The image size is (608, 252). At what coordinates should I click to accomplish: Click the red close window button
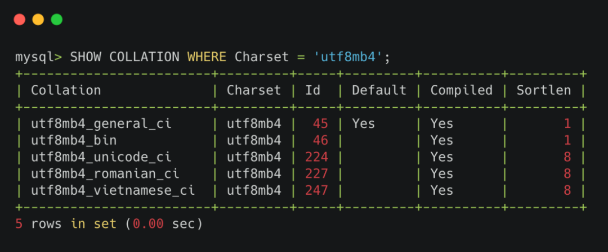[20, 20]
